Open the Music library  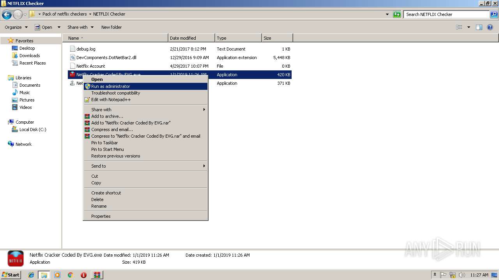[25, 93]
